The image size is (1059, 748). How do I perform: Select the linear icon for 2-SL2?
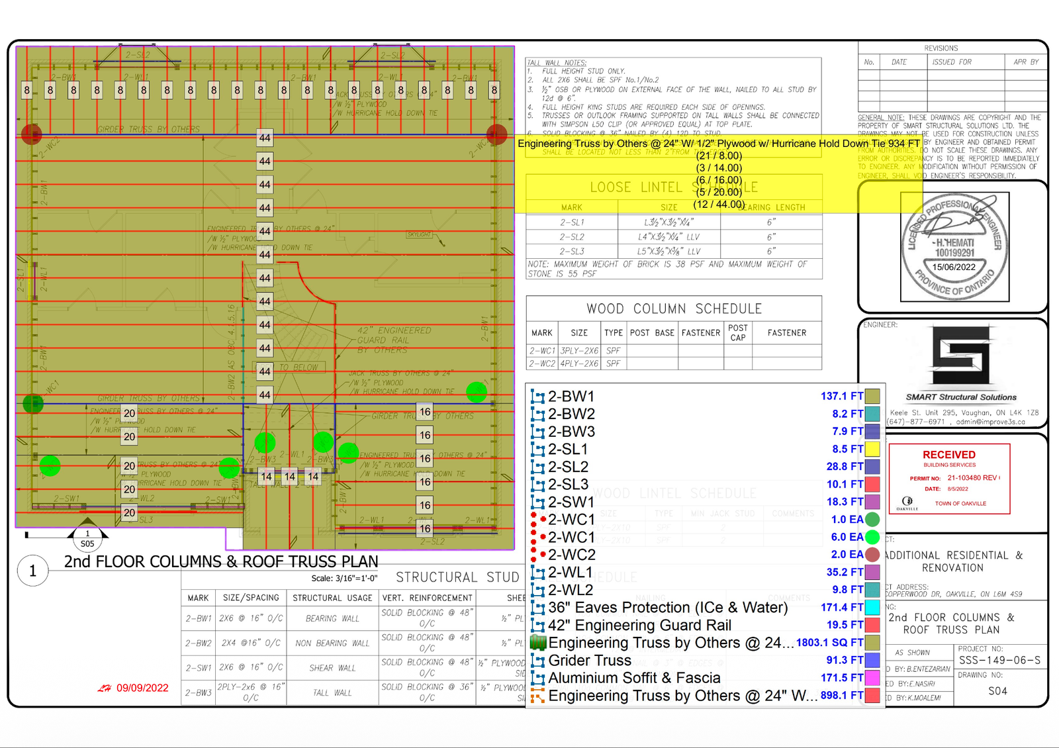537,467
